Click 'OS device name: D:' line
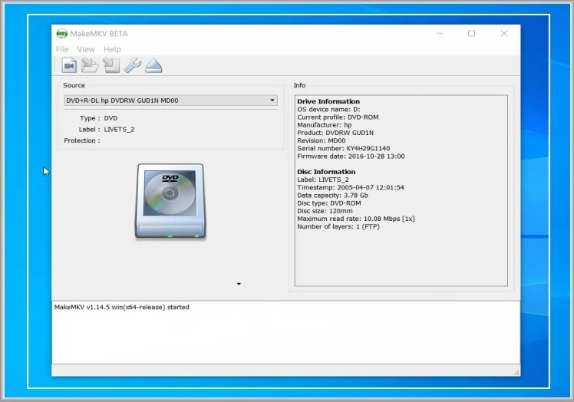 (x=328, y=109)
